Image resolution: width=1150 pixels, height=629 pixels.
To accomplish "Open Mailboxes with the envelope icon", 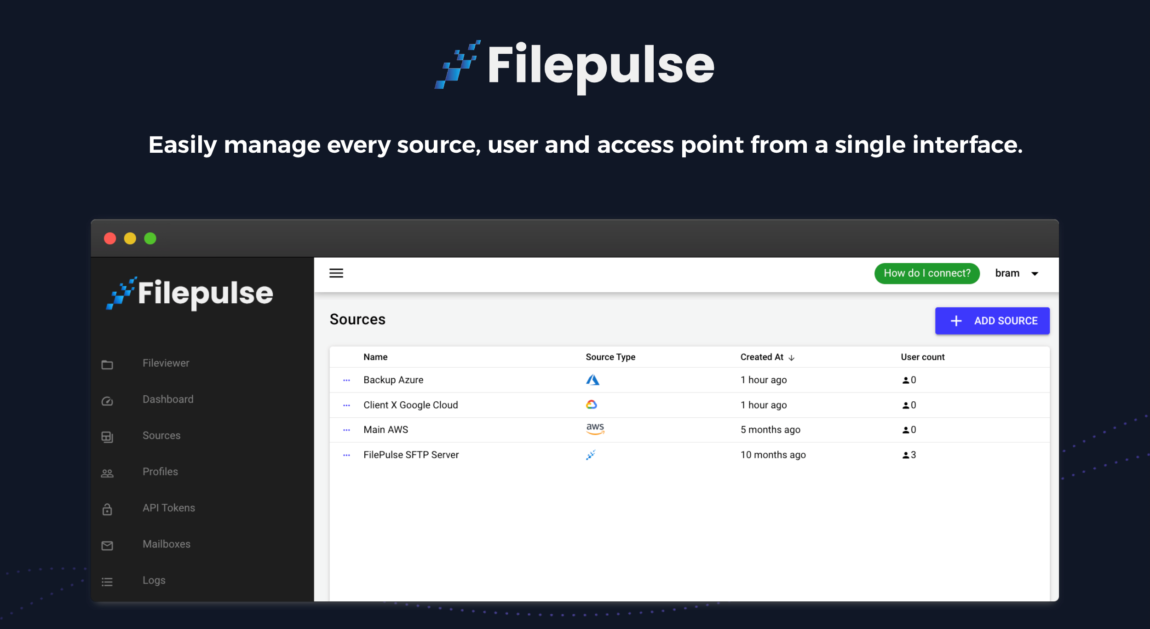I will click(107, 545).
